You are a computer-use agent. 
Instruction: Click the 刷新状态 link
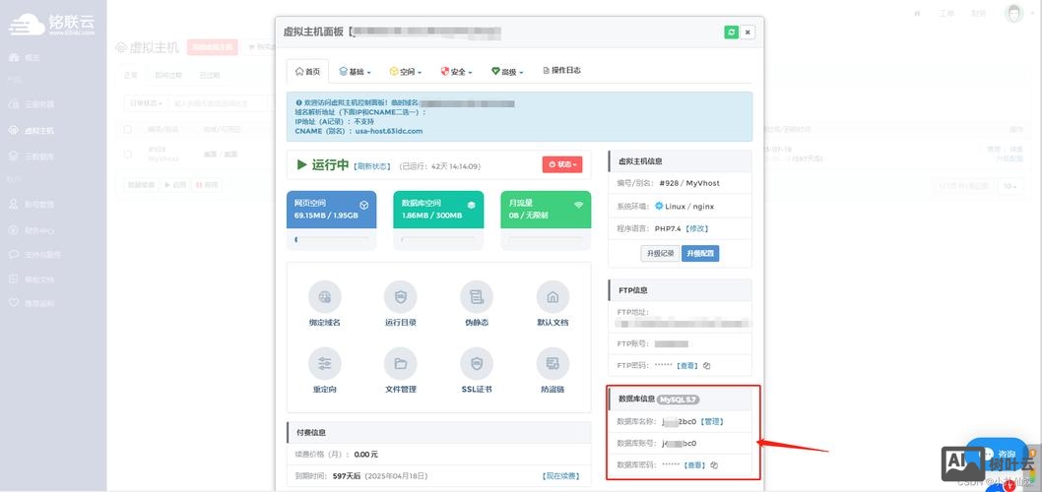tap(372, 166)
